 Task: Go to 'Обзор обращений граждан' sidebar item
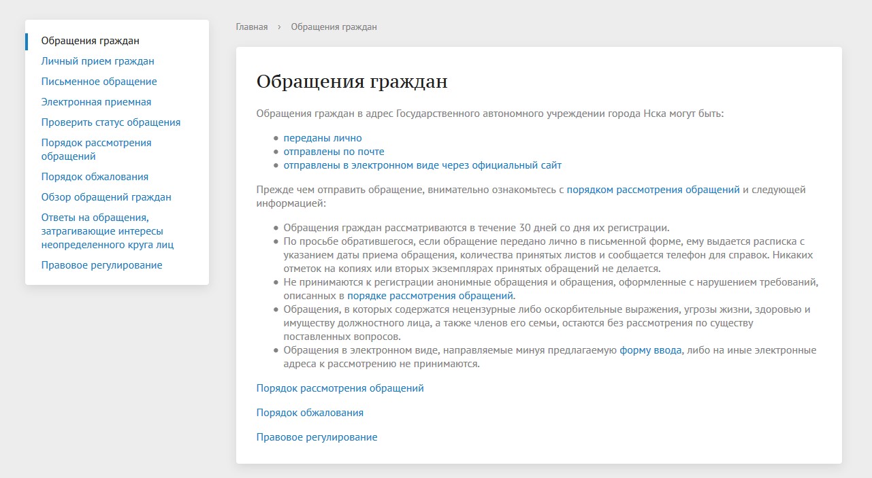coord(106,197)
